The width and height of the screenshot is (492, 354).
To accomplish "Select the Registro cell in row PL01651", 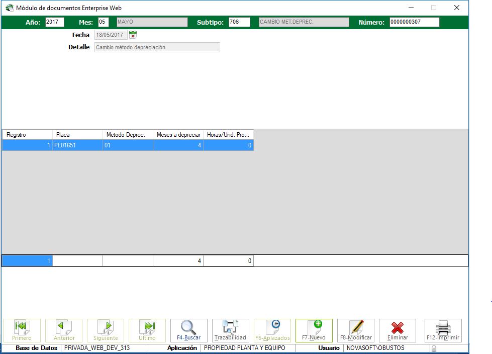I will 27,145.
